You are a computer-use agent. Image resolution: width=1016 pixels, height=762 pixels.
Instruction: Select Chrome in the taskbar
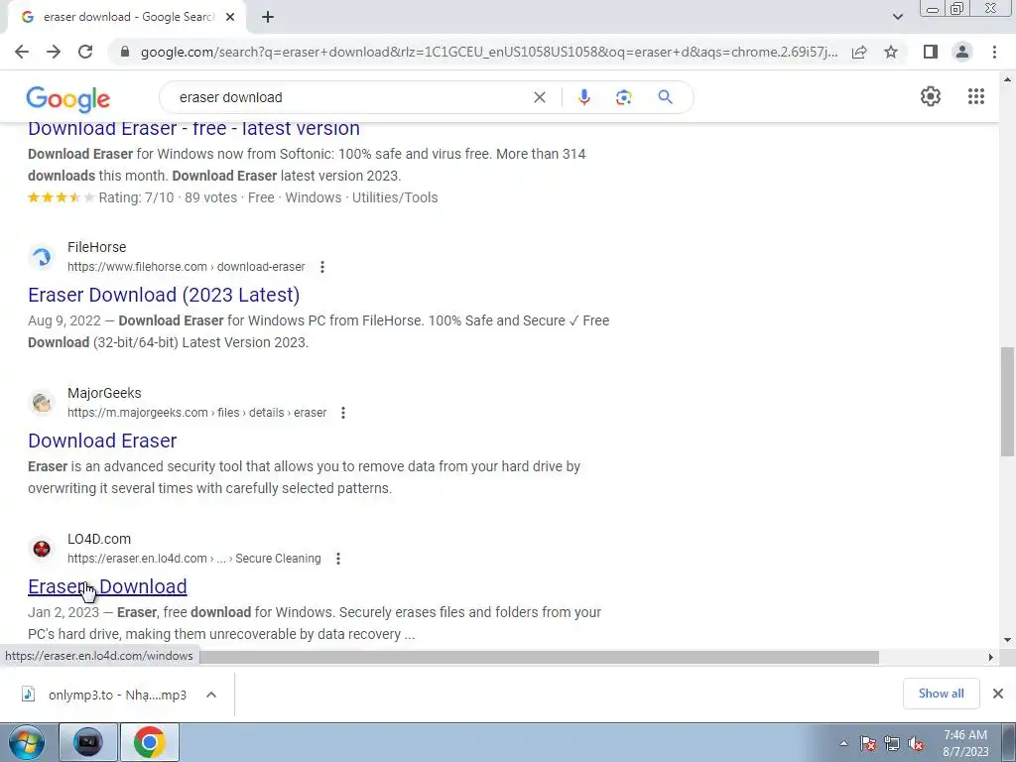tap(149, 742)
